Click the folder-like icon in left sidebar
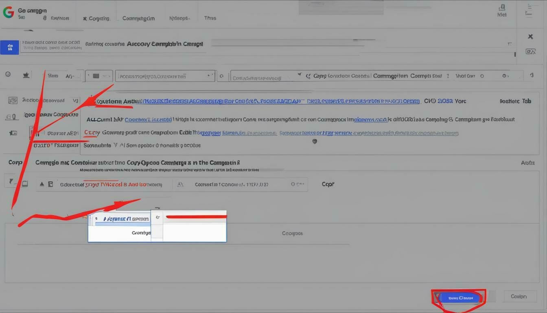The image size is (547, 313). tap(13, 133)
